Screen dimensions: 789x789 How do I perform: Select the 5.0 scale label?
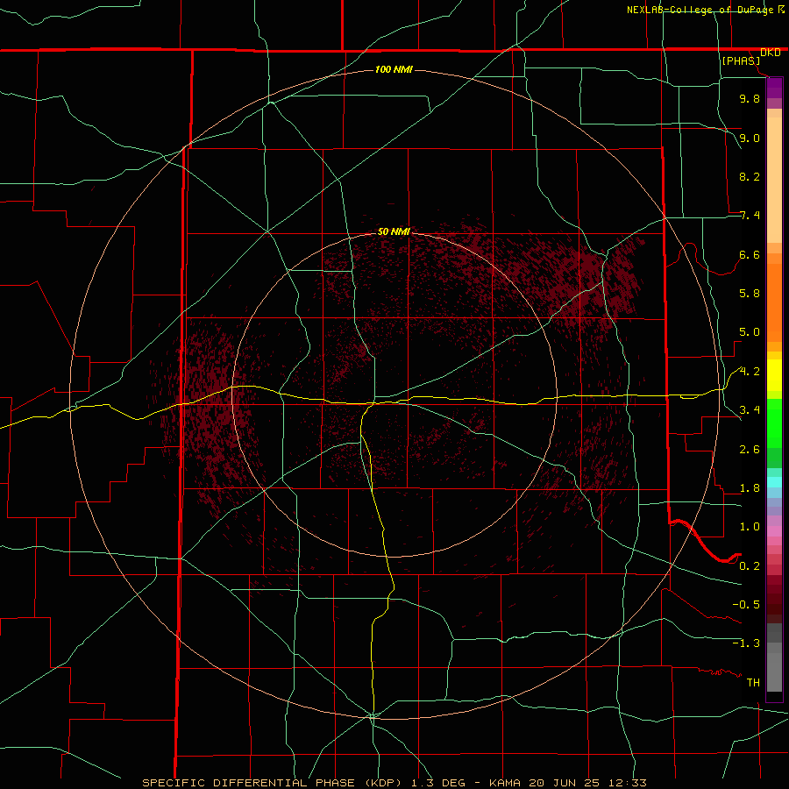[x=750, y=332]
